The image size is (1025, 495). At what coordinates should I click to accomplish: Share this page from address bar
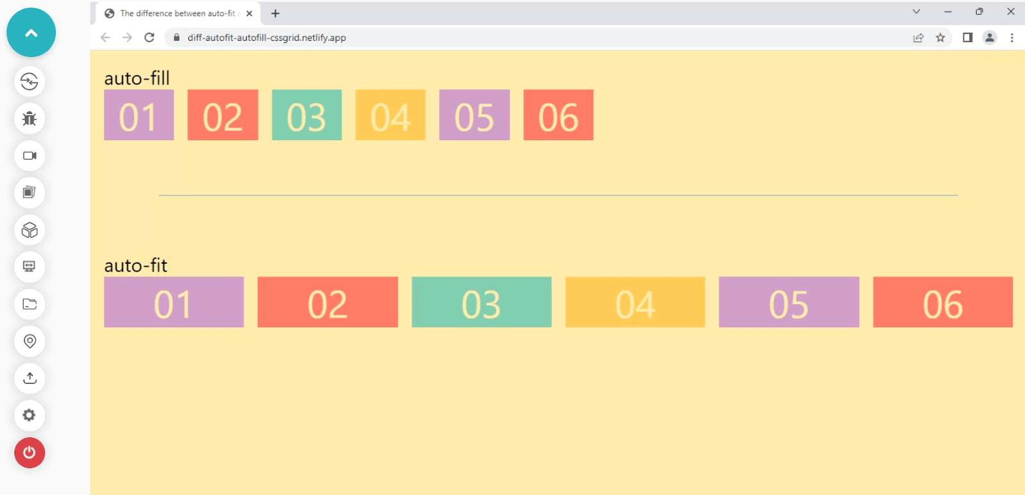click(918, 38)
